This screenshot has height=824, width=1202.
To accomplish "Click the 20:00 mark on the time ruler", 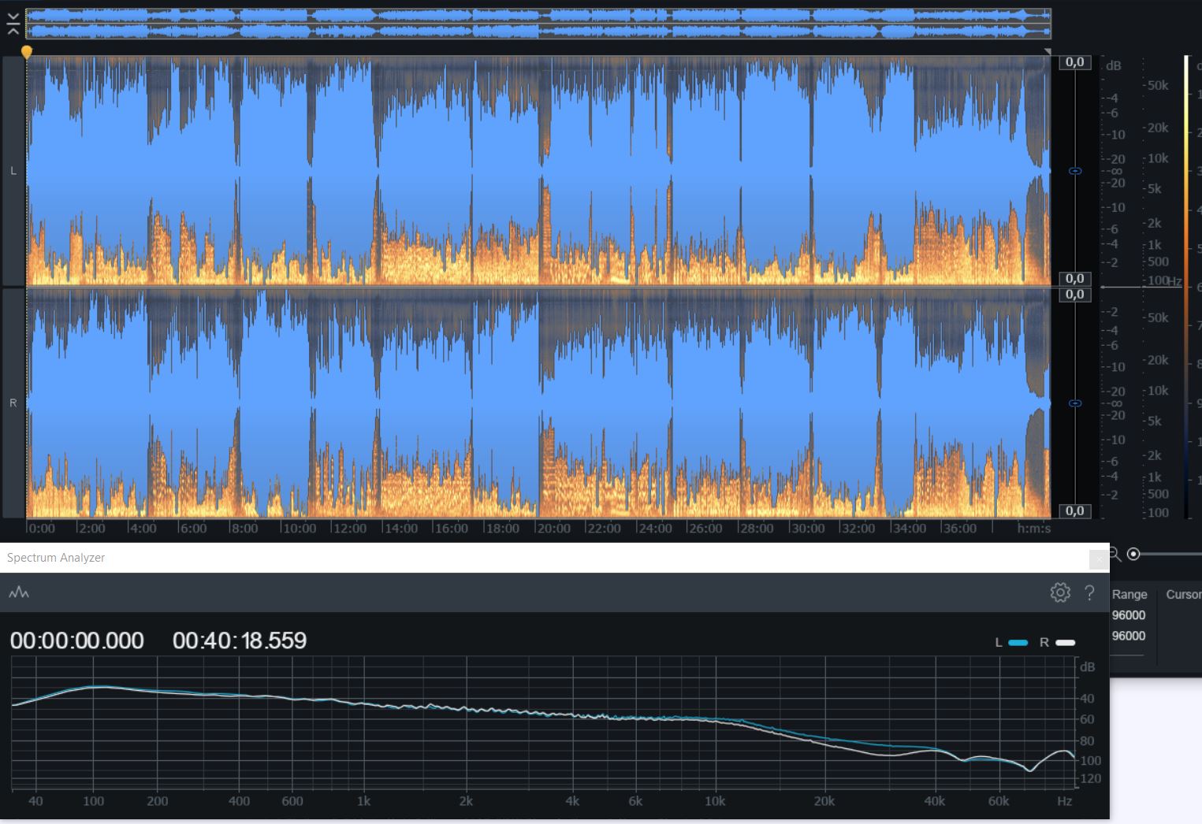I will (553, 529).
